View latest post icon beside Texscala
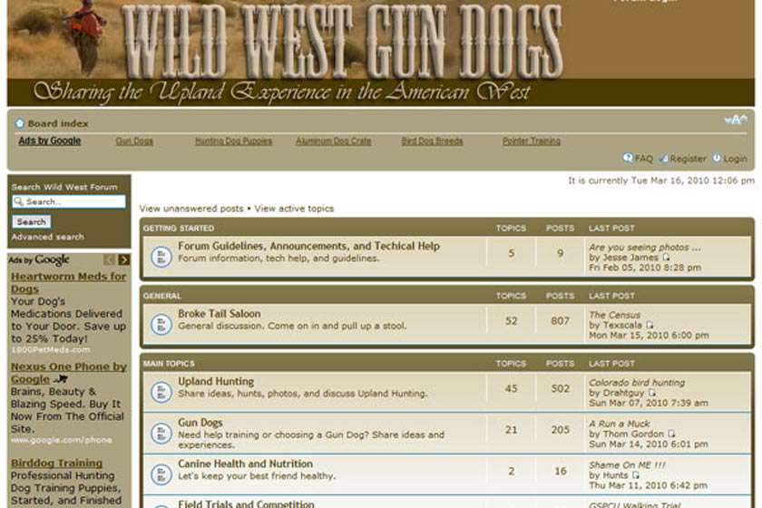762x508 pixels. coord(650,325)
